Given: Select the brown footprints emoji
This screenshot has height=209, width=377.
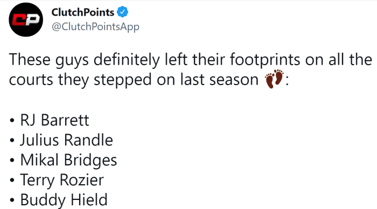Looking at the screenshot, I should (274, 79).
